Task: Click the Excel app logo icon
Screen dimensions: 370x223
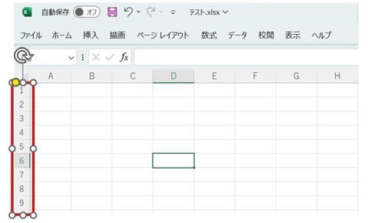Action: pos(27,12)
